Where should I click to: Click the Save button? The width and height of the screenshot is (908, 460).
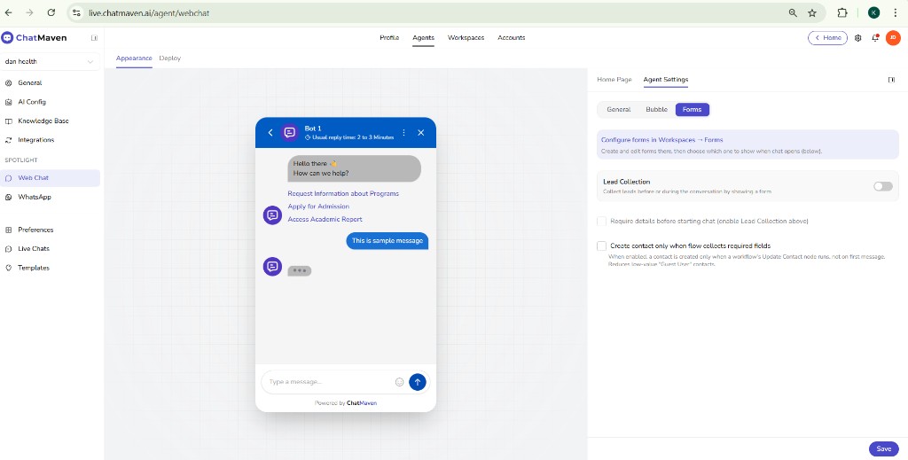pos(884,449)
